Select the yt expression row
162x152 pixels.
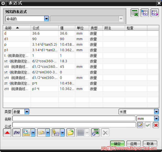[81, 72]
